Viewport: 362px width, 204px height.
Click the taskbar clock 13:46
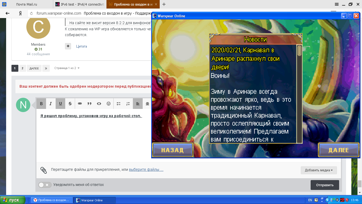click(x=355, y=200)
